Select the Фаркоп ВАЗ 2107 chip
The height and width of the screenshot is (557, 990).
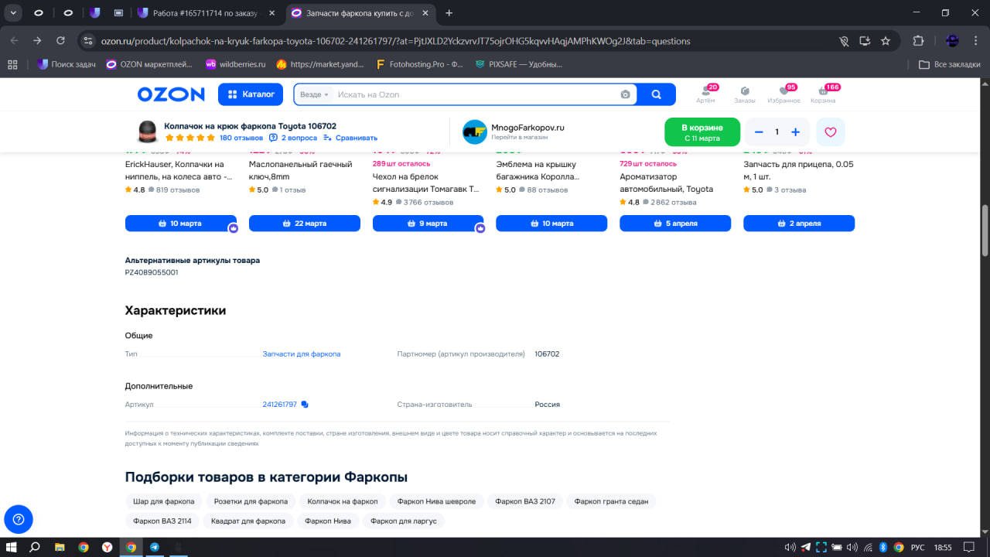click(525, 501)
